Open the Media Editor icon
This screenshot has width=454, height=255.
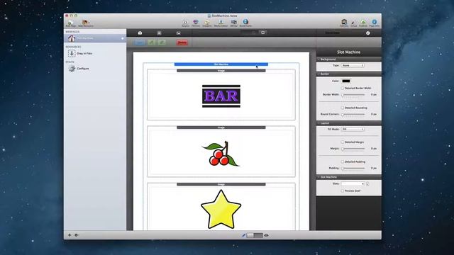point(221,23)
